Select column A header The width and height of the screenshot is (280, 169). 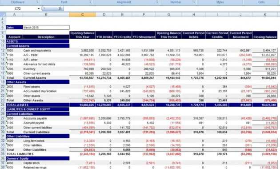click(14, 15)
